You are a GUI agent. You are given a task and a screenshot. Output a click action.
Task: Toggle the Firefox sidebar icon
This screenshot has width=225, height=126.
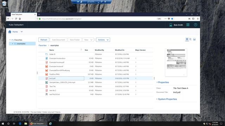click(x=193, y=19)
